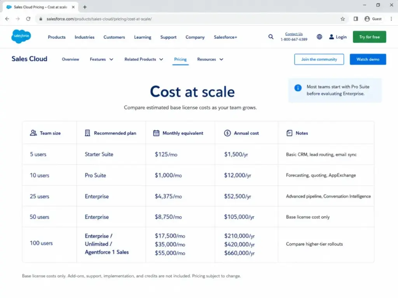Bookmark page with the star icon

click(x=343, y=19)
